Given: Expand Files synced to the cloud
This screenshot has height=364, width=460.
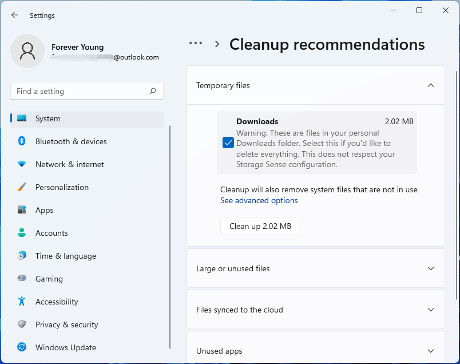Looking at the screenshot, I should pyautogui.click(x=431, y=310).
